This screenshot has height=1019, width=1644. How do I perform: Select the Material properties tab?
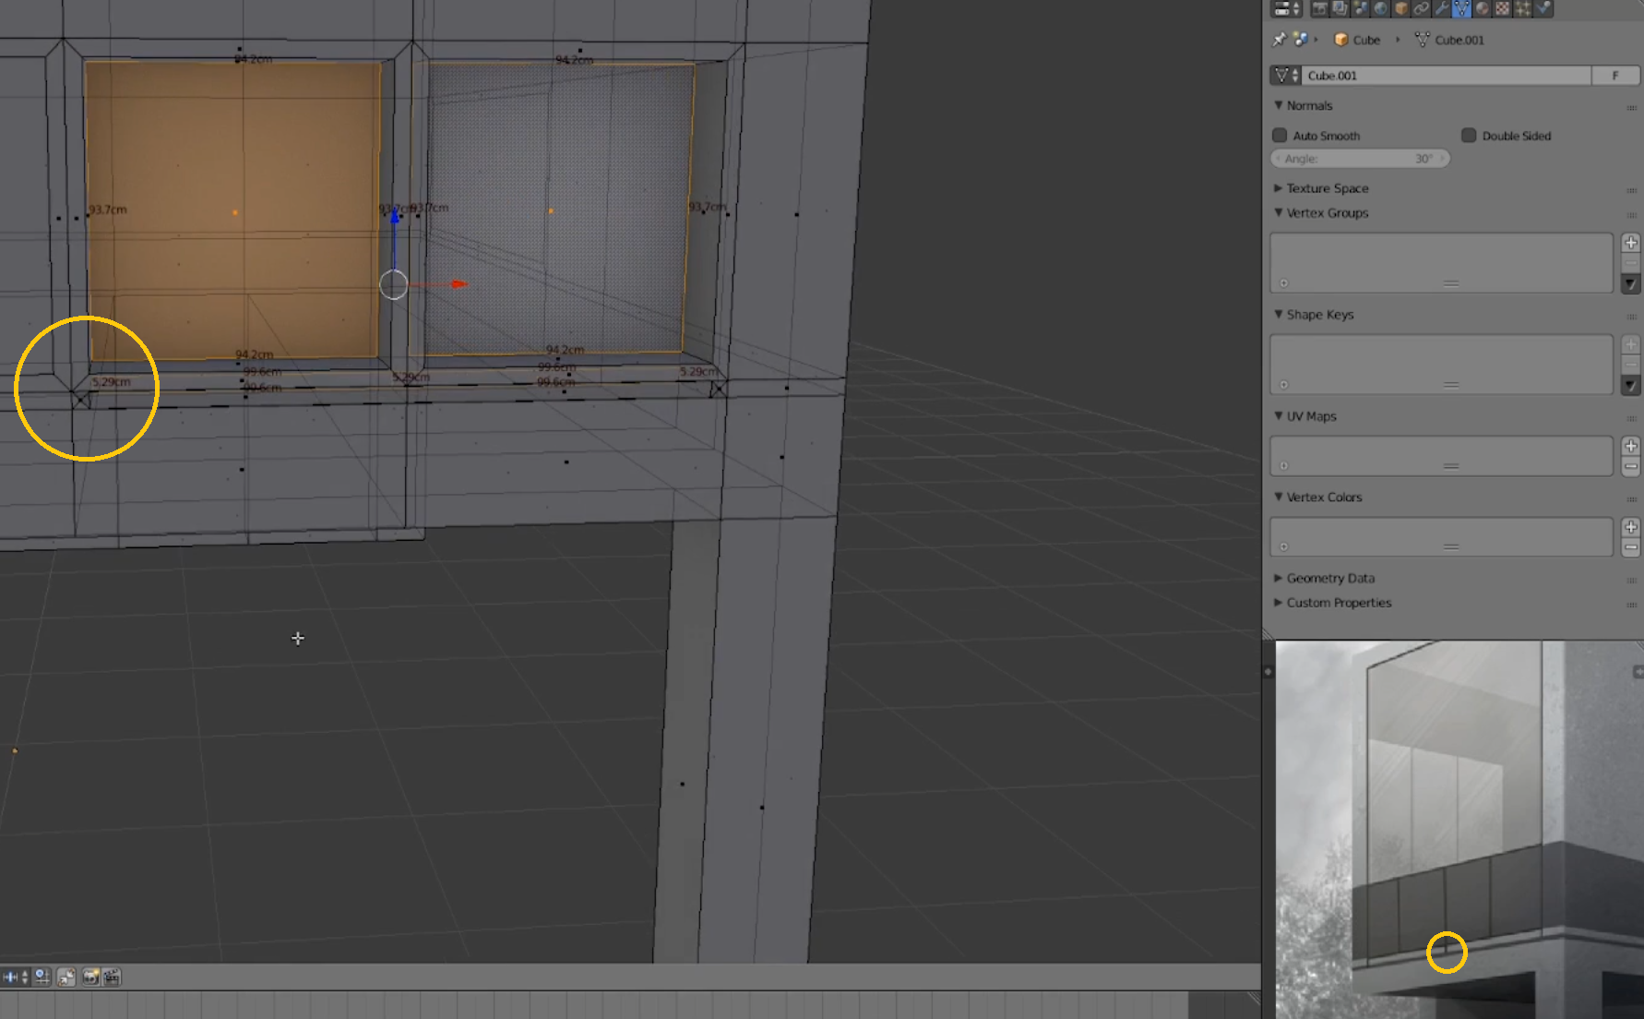[x=1482, y=9]
